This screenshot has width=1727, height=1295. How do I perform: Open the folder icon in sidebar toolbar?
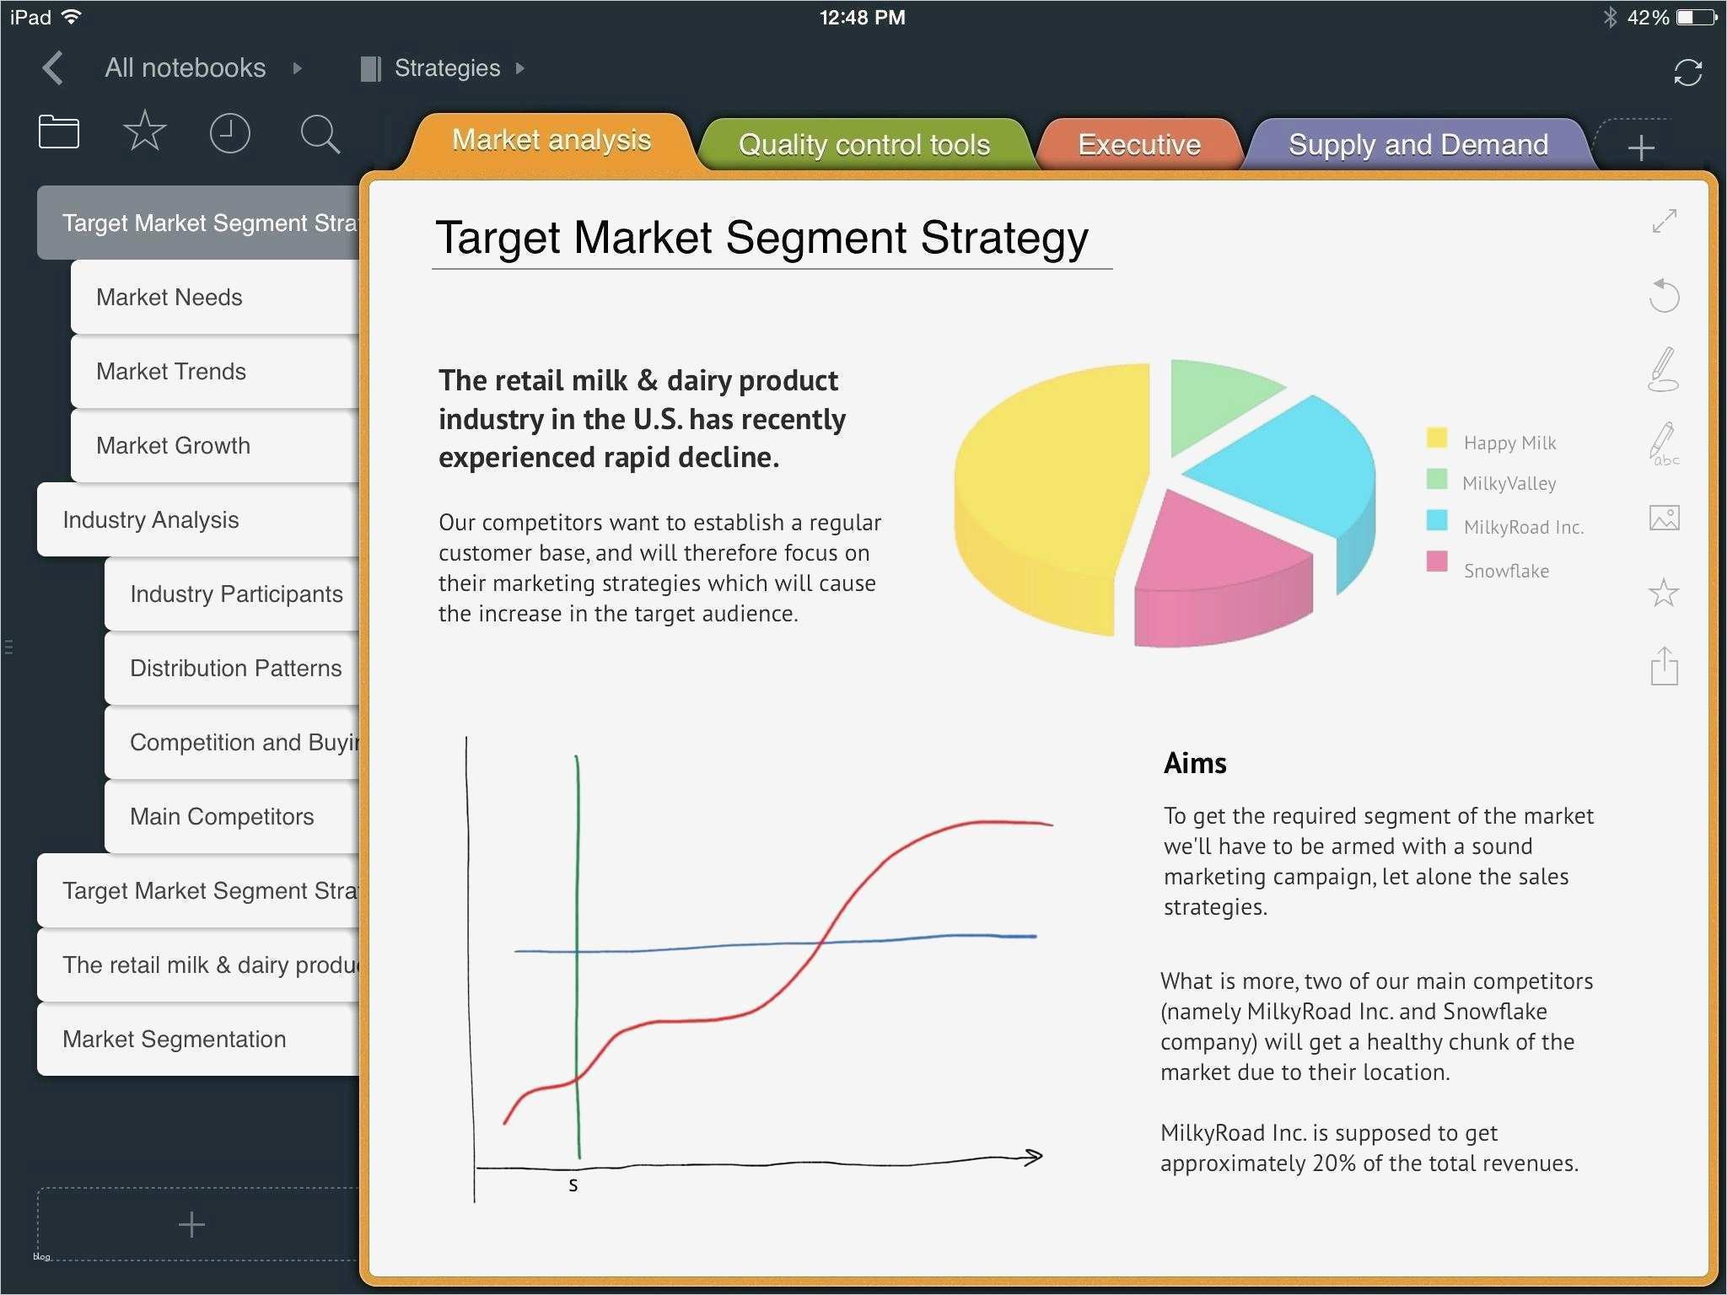coord(59,132)
